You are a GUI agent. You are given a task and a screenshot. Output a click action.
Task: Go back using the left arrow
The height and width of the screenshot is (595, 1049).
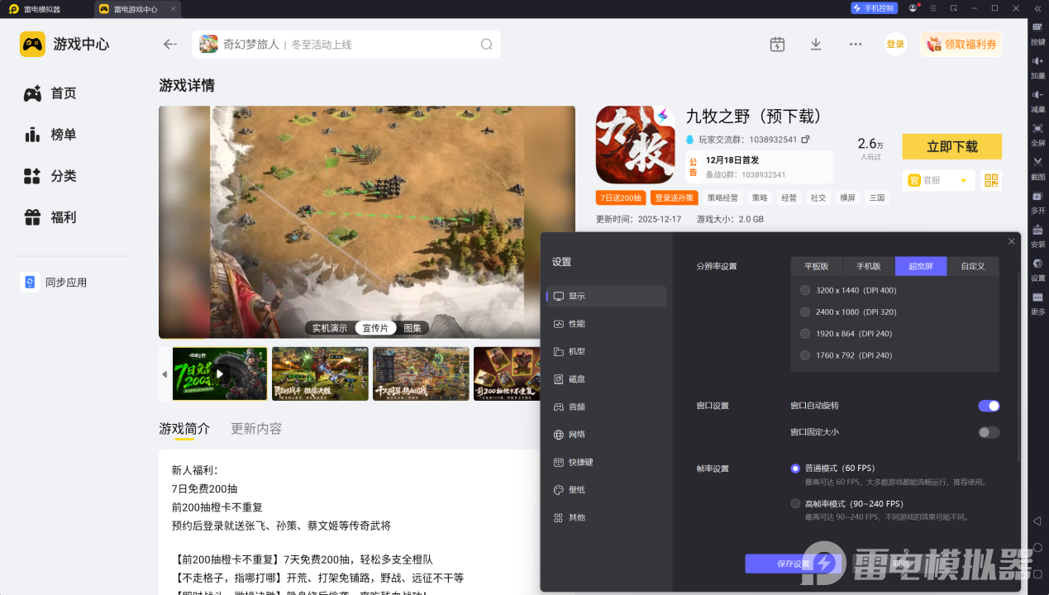point(170,45)
